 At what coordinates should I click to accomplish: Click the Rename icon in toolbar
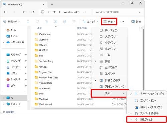click(x=56, y=21)
